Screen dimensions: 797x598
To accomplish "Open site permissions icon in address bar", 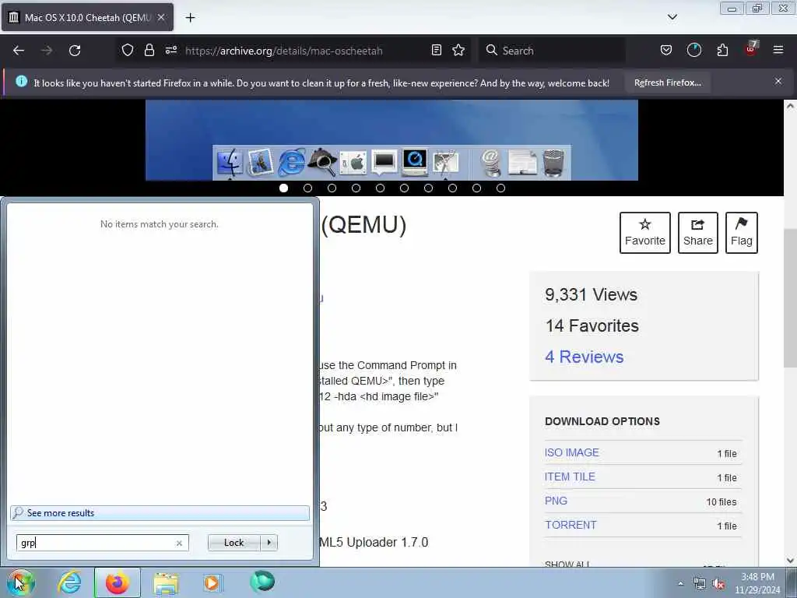I will 170,50.
